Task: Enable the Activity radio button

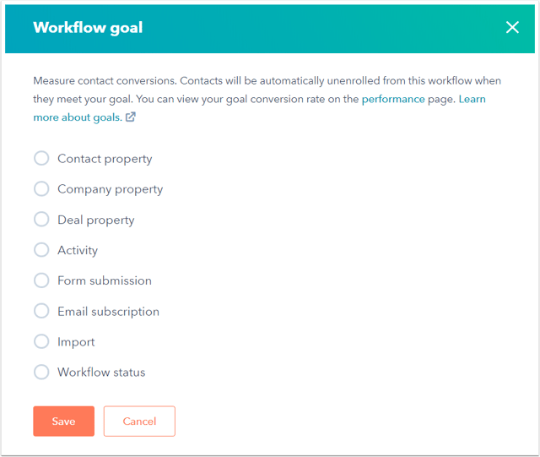Action: click(x=41, y=250)
